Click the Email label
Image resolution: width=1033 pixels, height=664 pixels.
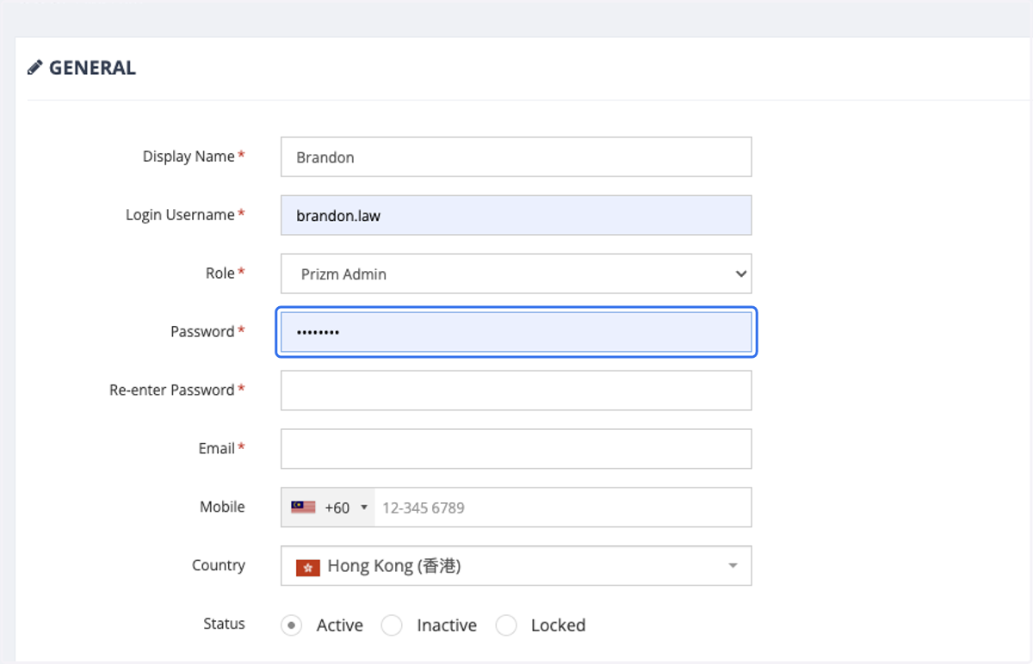point(216,449)
